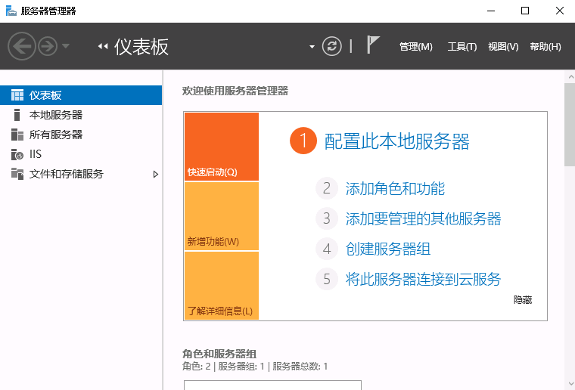Select the 本地服务器 icon in sidebar
The height and width of the screenshot is (390, 575).
tap(17, 115)
